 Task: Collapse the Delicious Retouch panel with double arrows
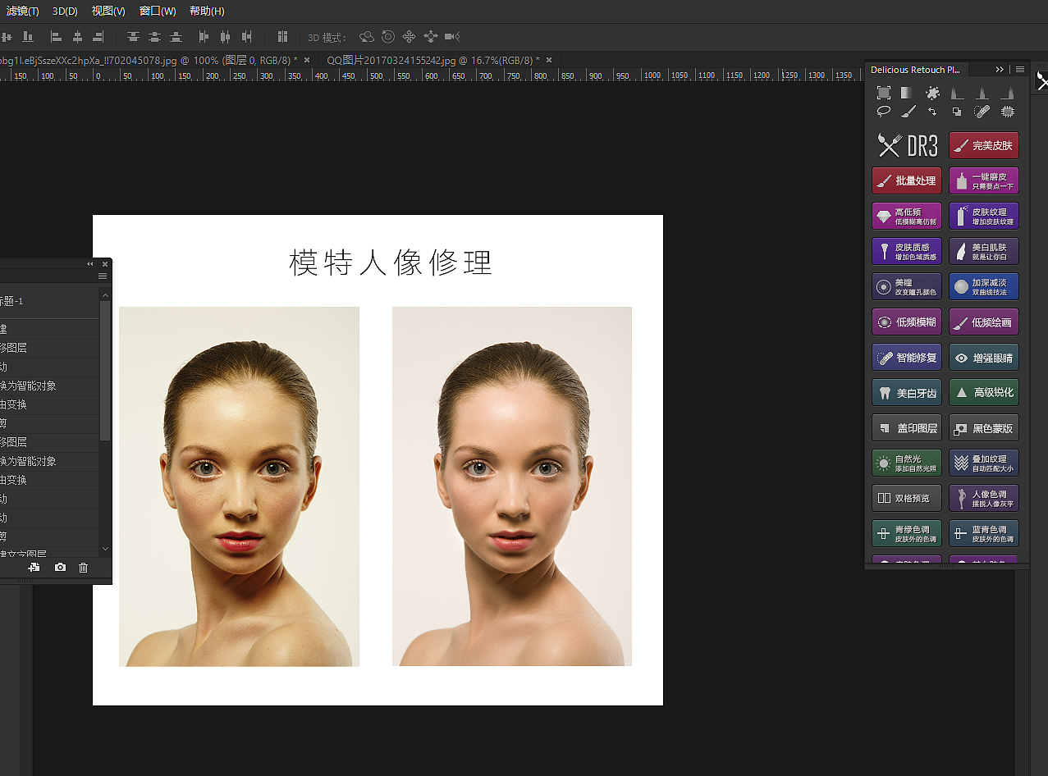(1000, 70)
